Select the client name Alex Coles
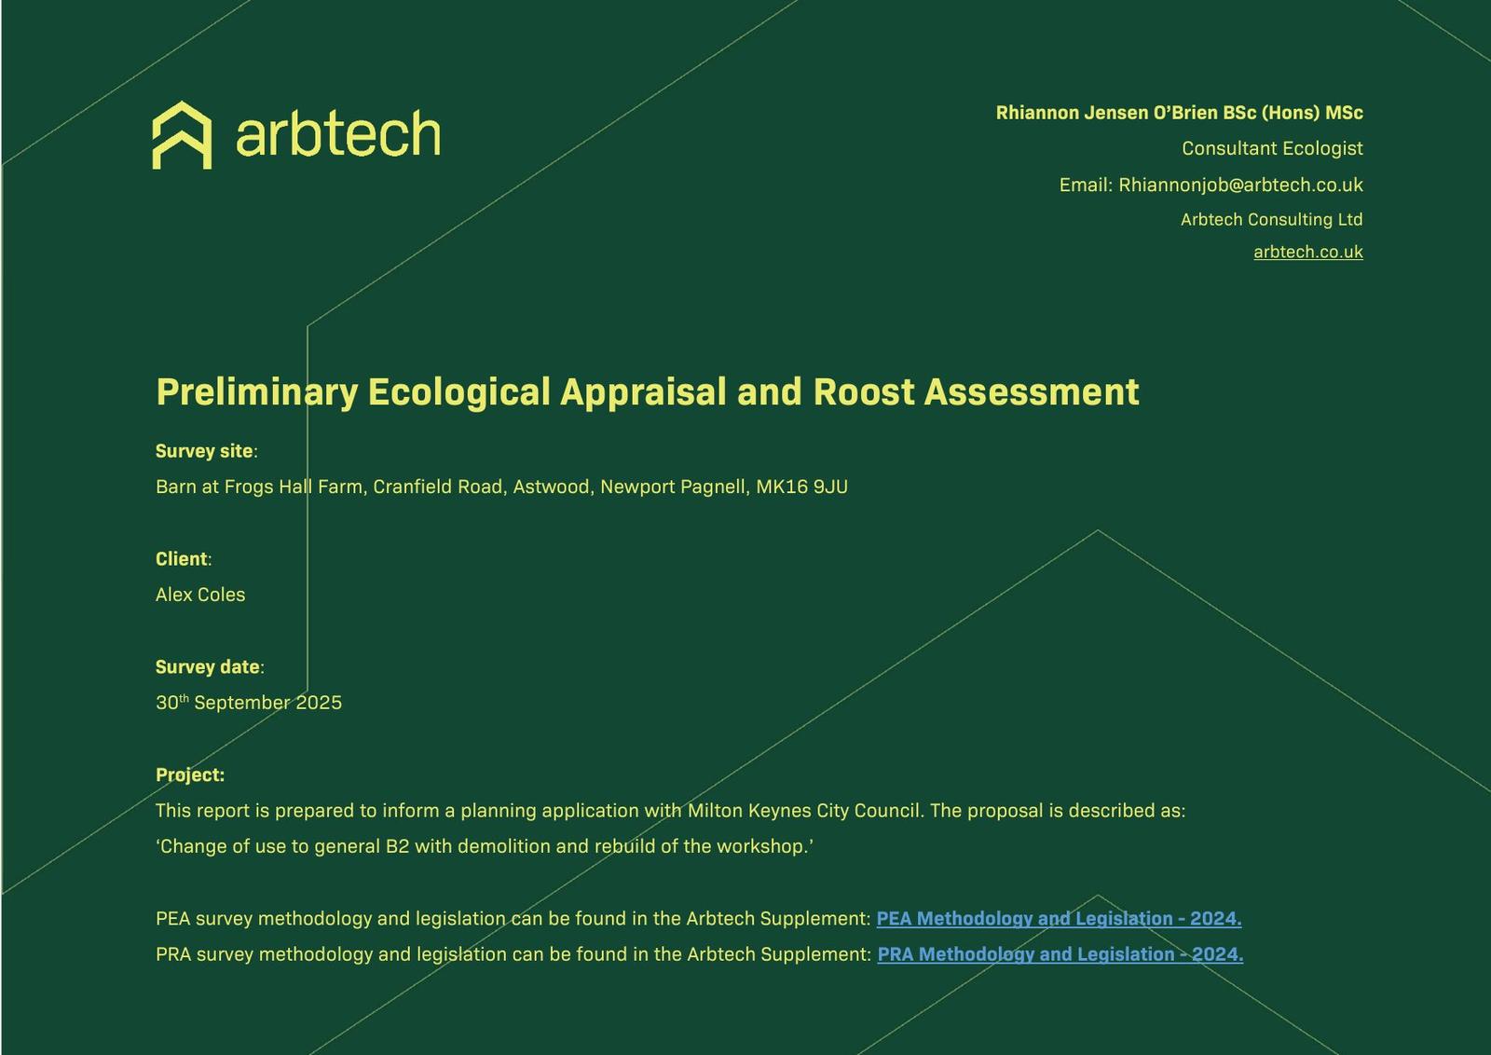Viewport: 1491px width, 1055px height. pyautogui.click(x=200, y=595)
